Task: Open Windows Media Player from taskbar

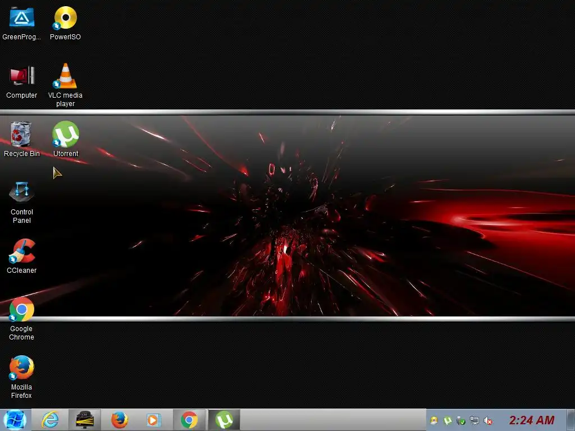Action: 153,420
